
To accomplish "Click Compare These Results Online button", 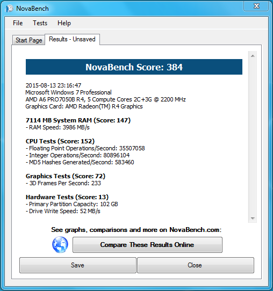I will pos(147,245).
